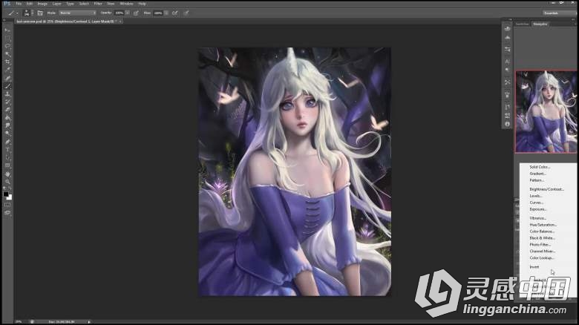Select the Lasso tool
The height and width of the screenshot is (325, 579).
(x=7, y=46)
